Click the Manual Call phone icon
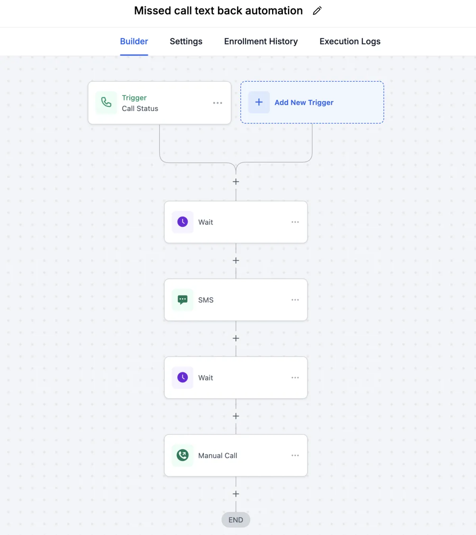 tap(182, 455)
